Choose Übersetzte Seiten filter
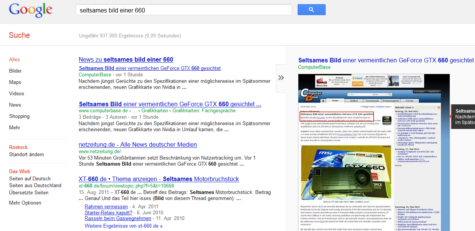This screenshot has height=231, width=475. coord(29,192)
